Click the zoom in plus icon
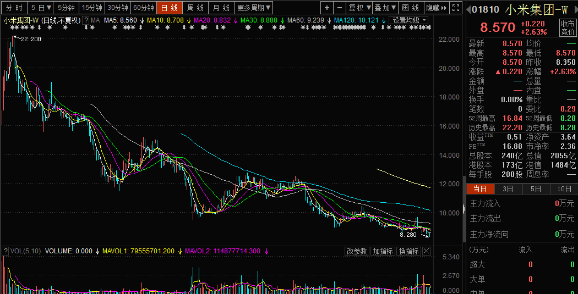This screenshot has height=294, width=578. click(x=327, y=8)
